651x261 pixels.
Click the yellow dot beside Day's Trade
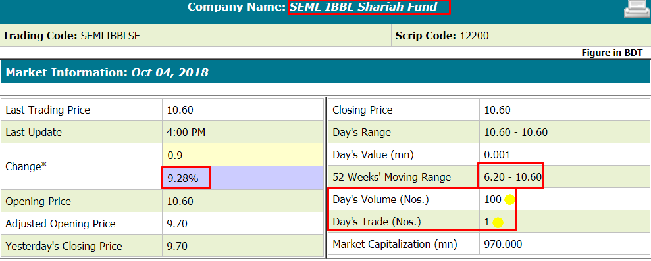[498, 222]
